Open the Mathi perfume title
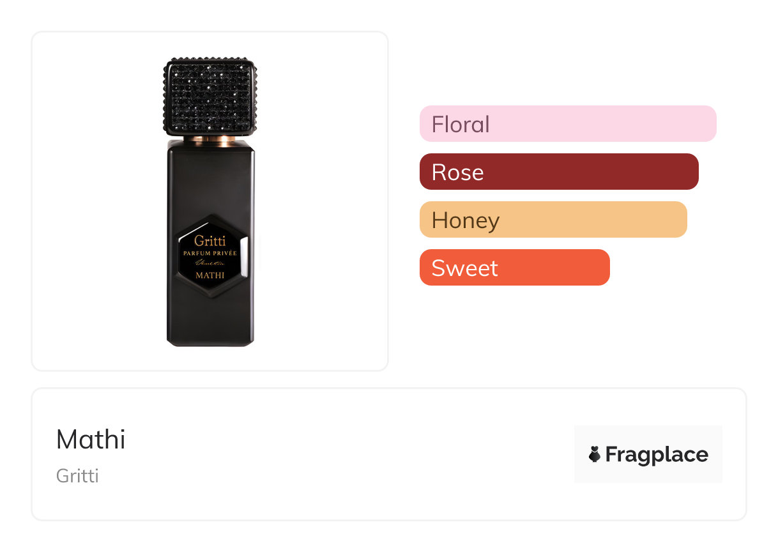 91,440
